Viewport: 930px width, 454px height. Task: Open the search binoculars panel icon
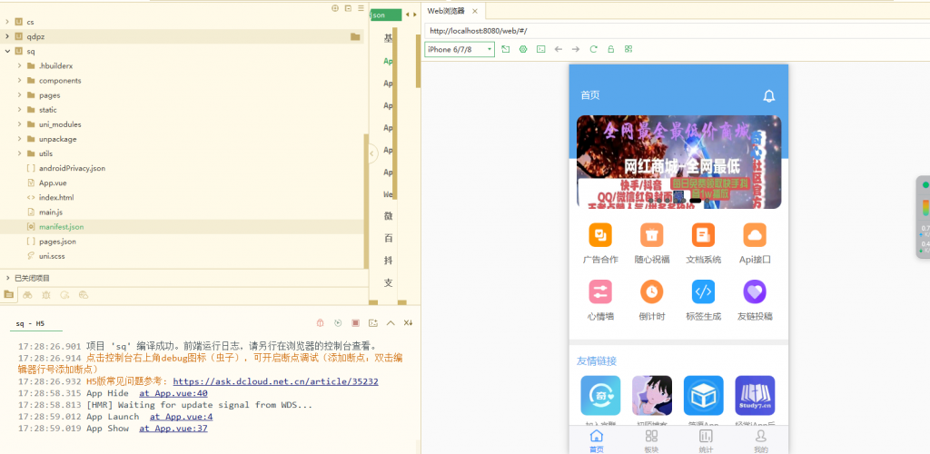(27, 294)
